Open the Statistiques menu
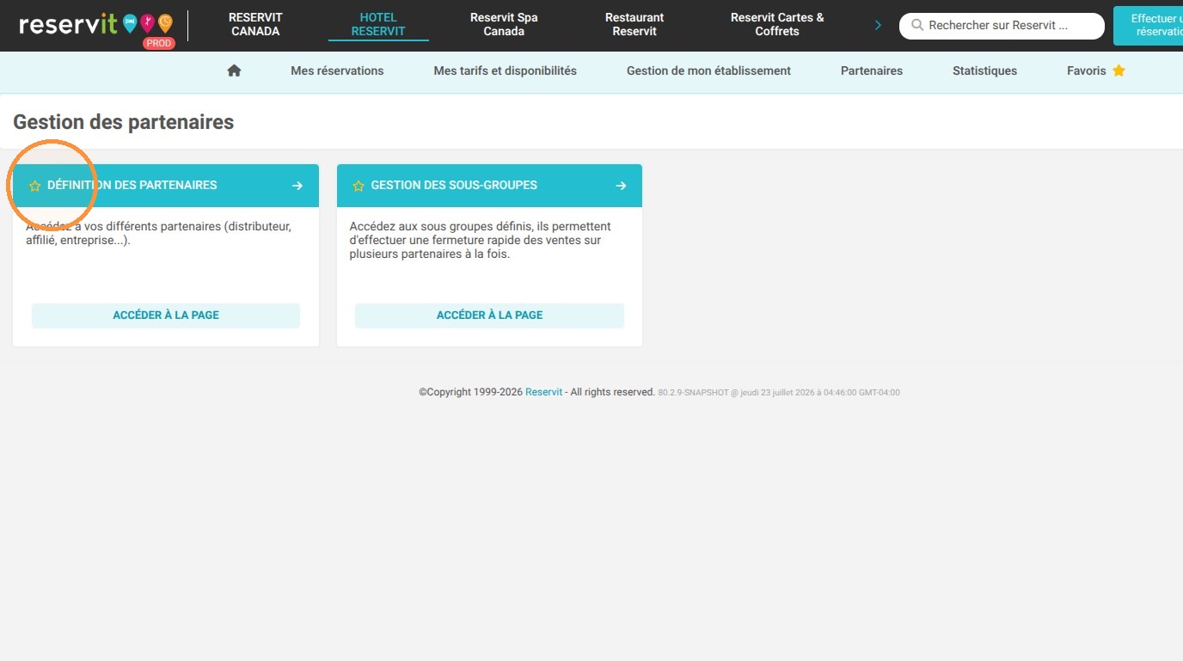Screen dimensions: 1183x661 (x=984, y=70)
